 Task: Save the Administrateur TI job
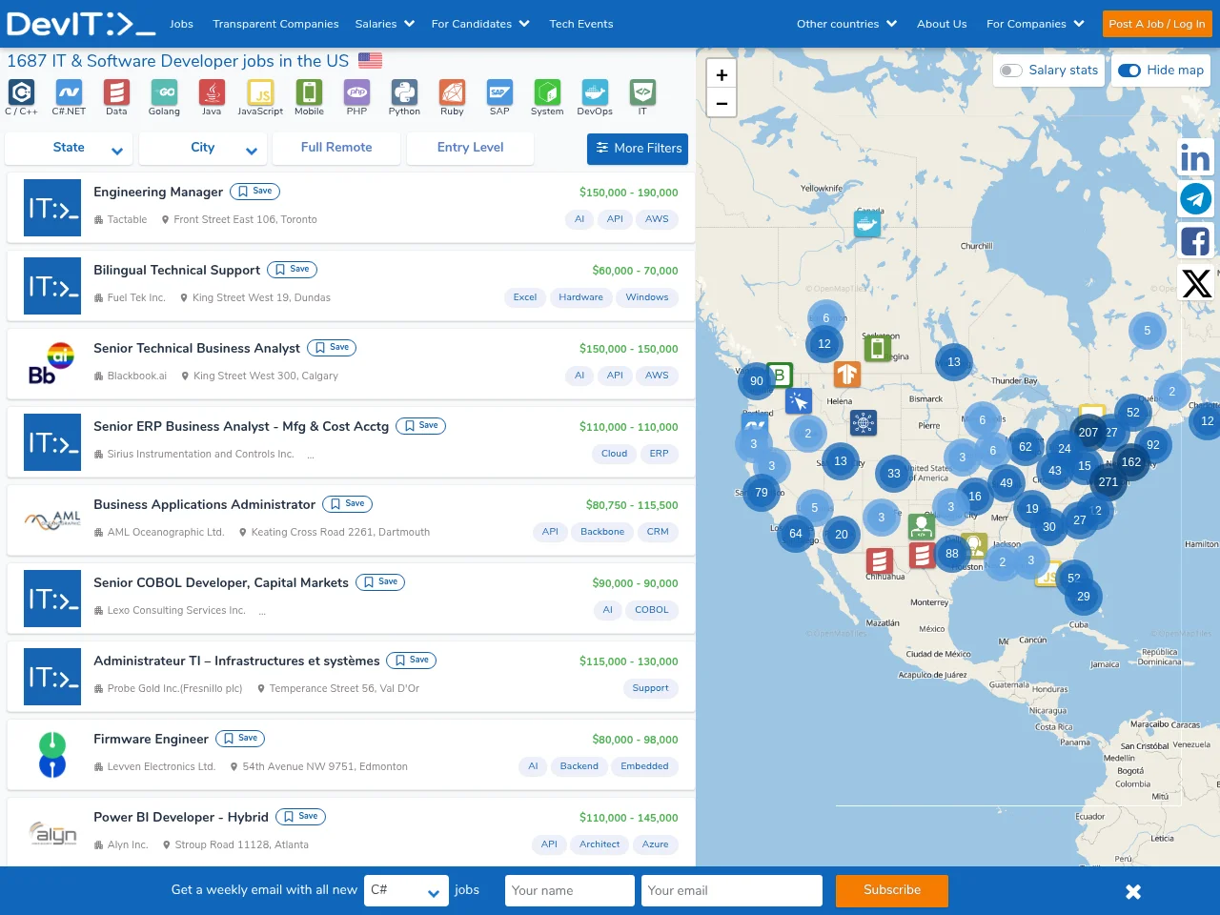pos(412,661)
